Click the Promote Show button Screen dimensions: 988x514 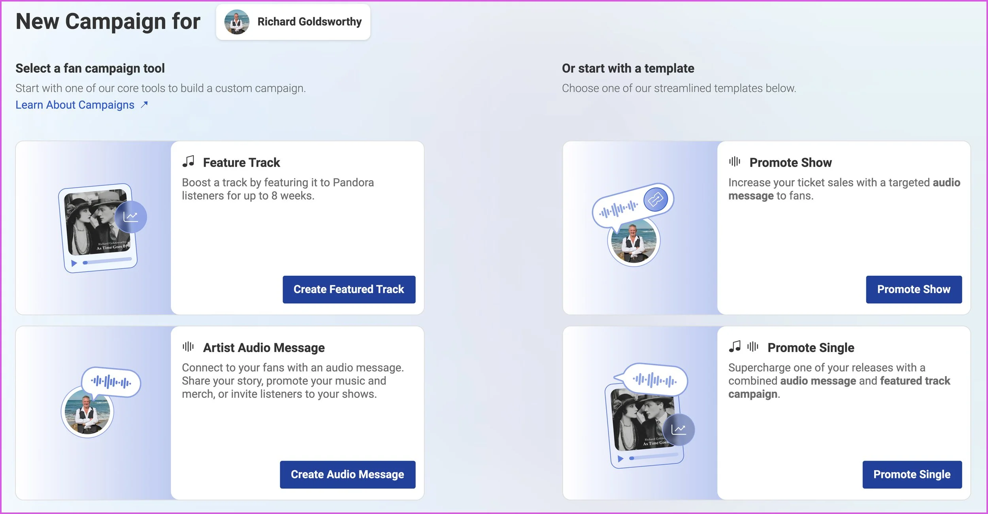(914, 289)
